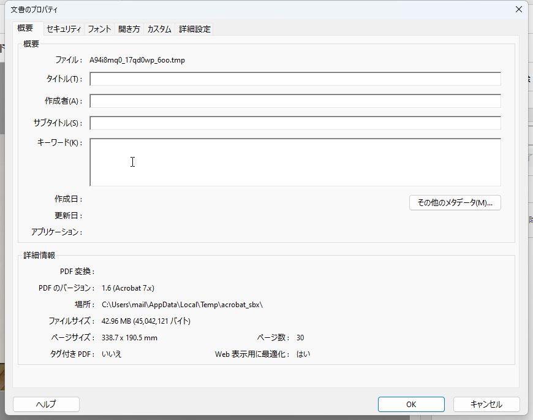Select the 開き方 tab
This screenshot has width=533, height=420.
pos(128,28)
